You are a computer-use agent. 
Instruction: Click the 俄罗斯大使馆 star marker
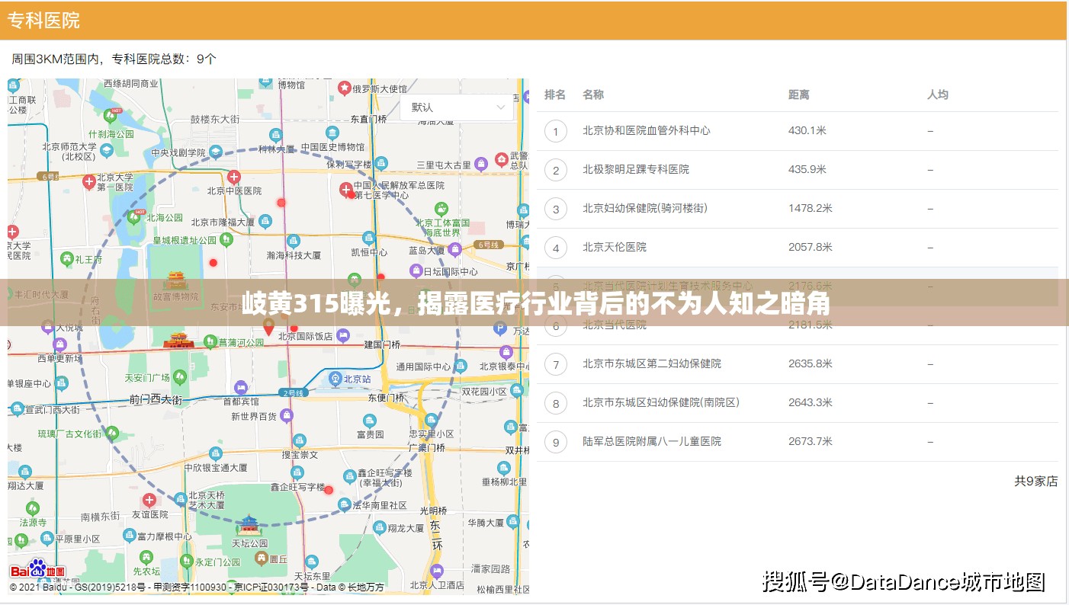click(345, 88)
